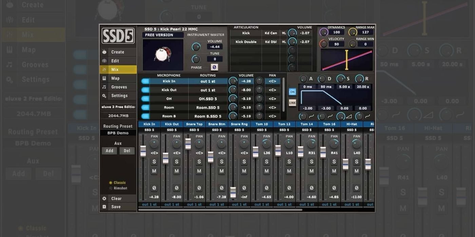Adjust the Tom 12 channel pan knob
Screen dimensions: 475x237
coord(289,144)
